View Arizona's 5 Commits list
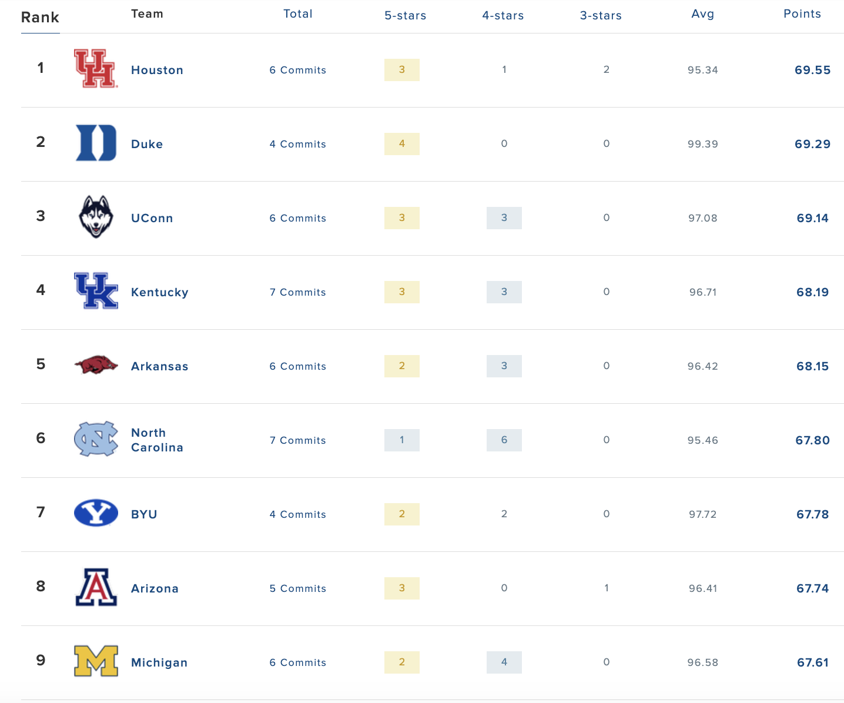Image resolution: width=844 pixels, height=703 pixels. [297, 588]
